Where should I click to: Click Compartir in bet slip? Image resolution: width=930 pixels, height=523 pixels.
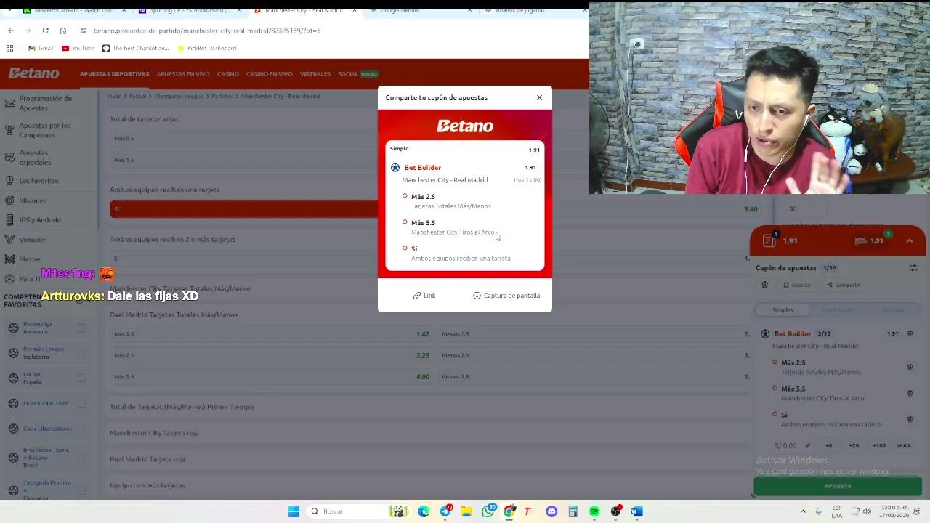pyautogui.click(x=844, y=285)
